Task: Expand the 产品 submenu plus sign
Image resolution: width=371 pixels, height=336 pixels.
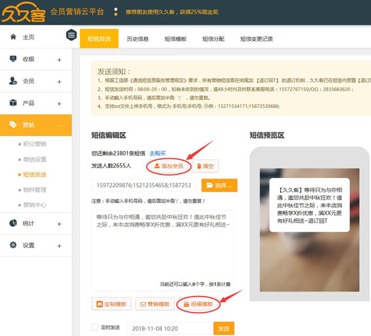Action: pos(59,103)
